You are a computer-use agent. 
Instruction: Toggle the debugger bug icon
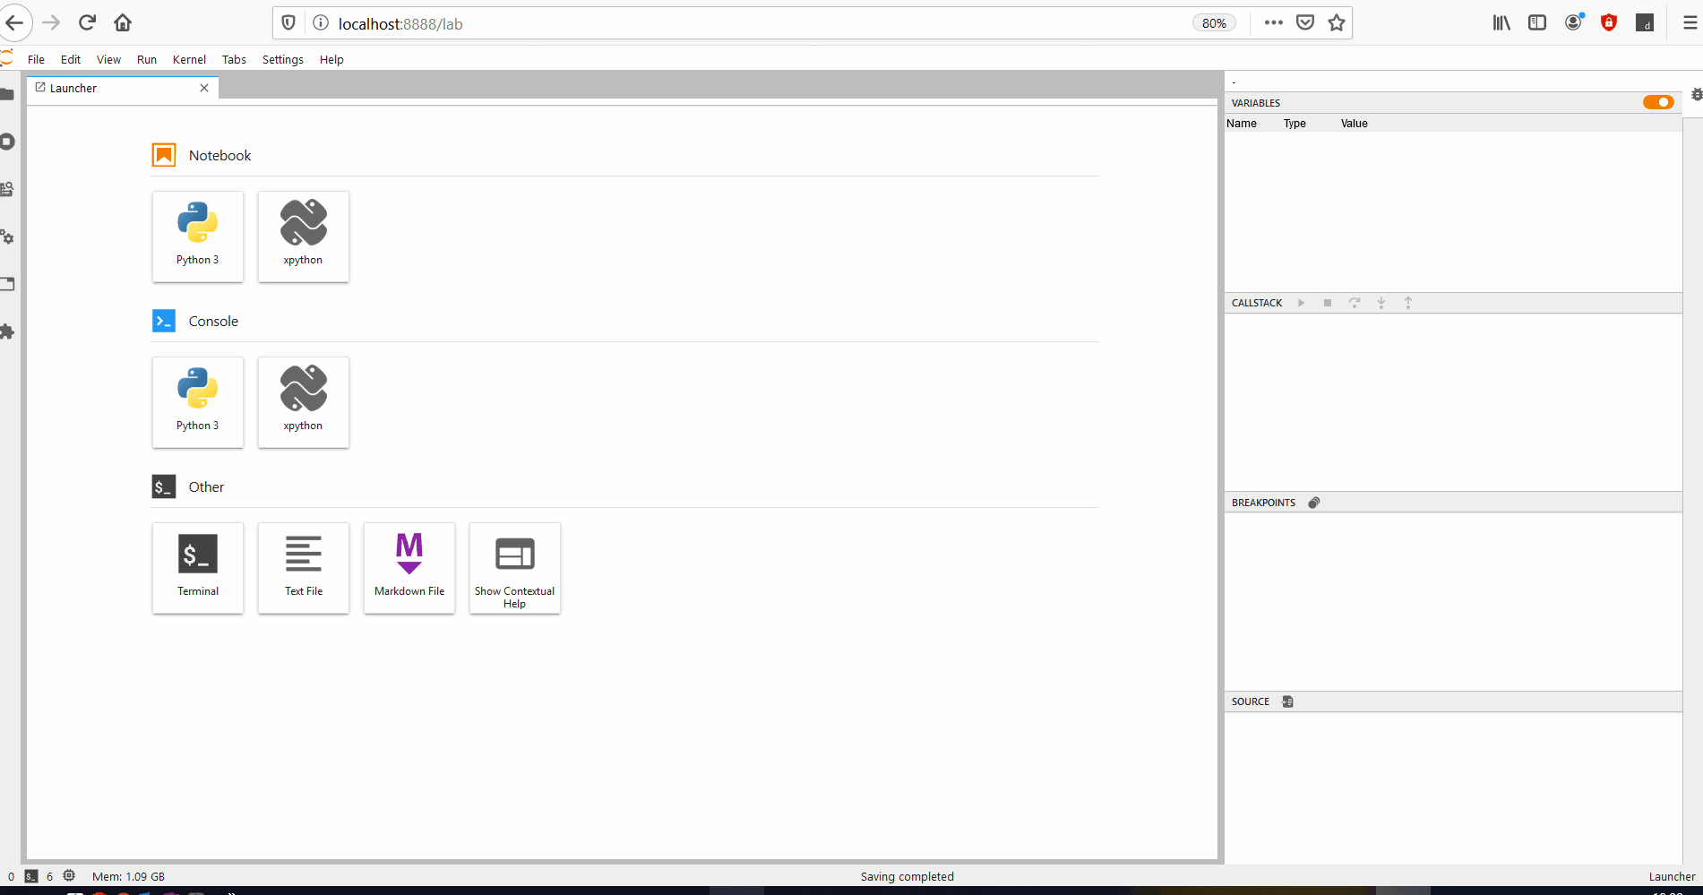(x=1696, y=93)
